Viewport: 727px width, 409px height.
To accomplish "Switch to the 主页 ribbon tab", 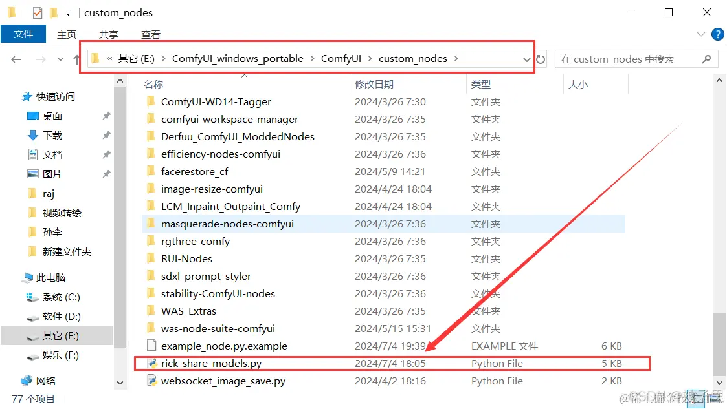I will [x=66, y=35].
